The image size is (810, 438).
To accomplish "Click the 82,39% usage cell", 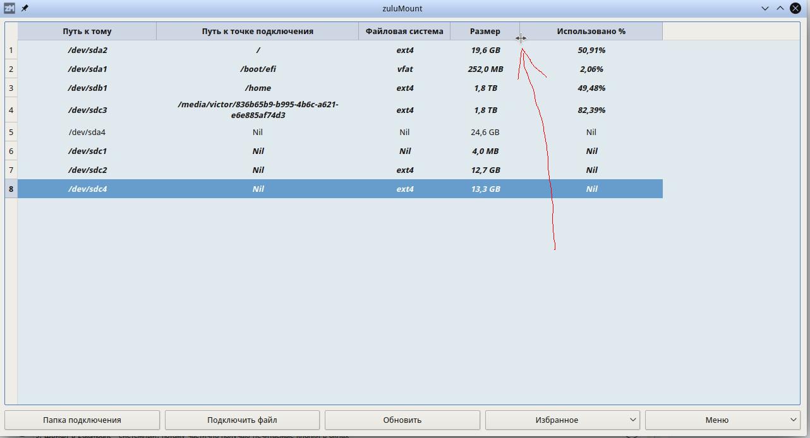I will pos(591,110).
